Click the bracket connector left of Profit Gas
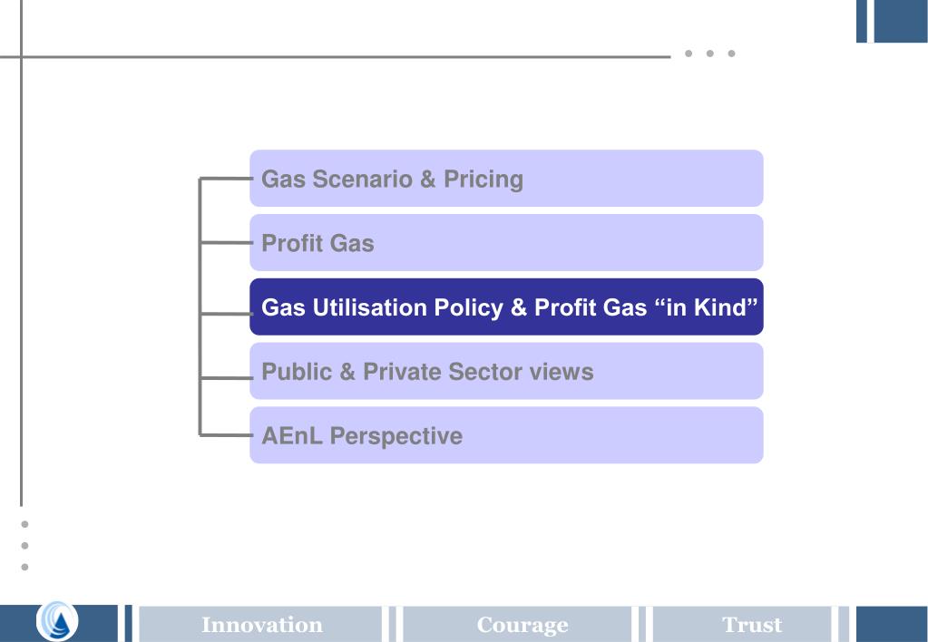This screenshot has width=928, height=642. pos(226,243)
